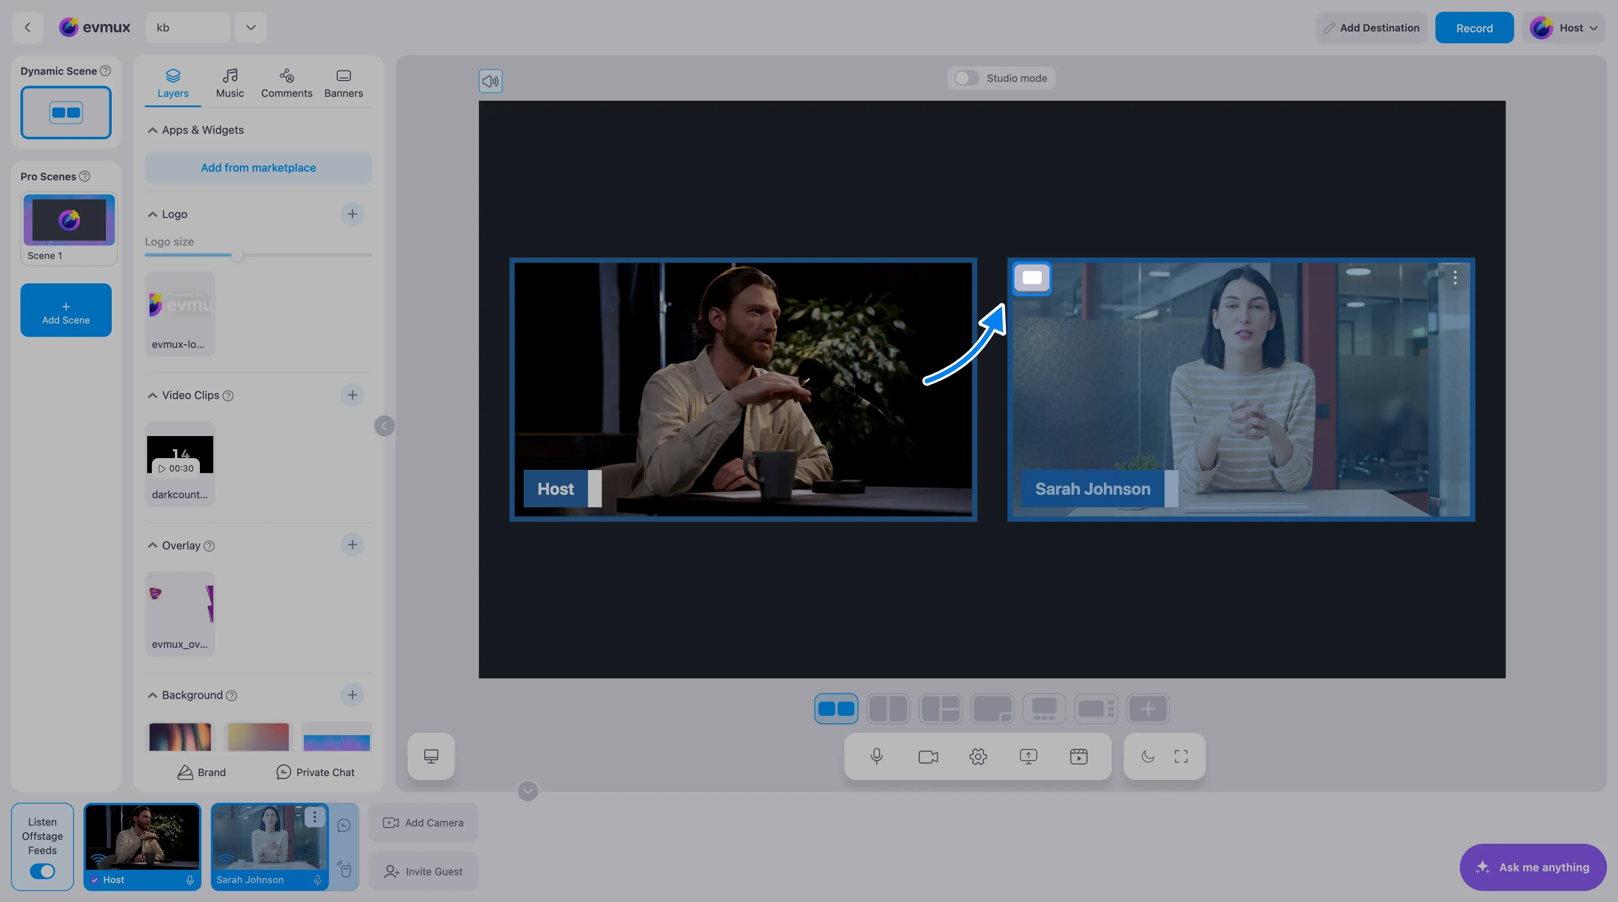Screen dimensions: 1618x902
Task: Select the Layers tab
Action: [x=173, y=83]
